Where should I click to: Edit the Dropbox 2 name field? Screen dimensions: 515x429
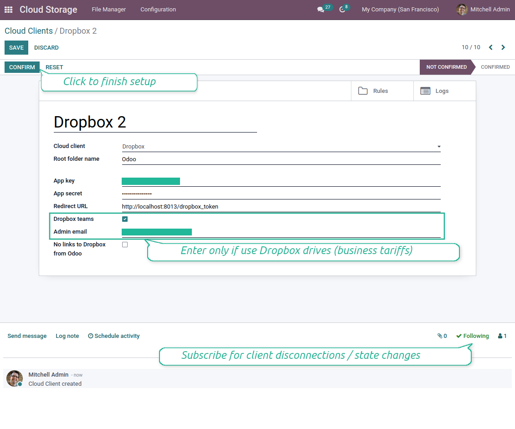[155, 122]
